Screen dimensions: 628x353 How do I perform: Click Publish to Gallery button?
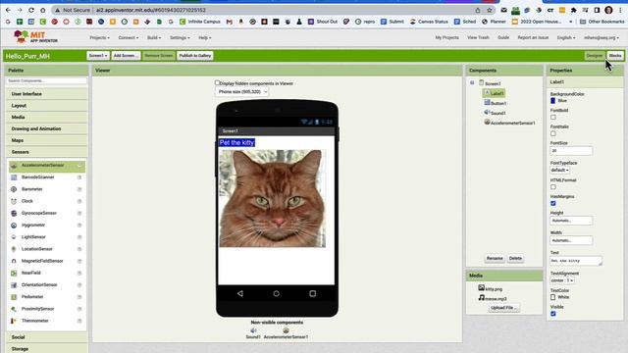pyautogui.click(x=195, y=56)
